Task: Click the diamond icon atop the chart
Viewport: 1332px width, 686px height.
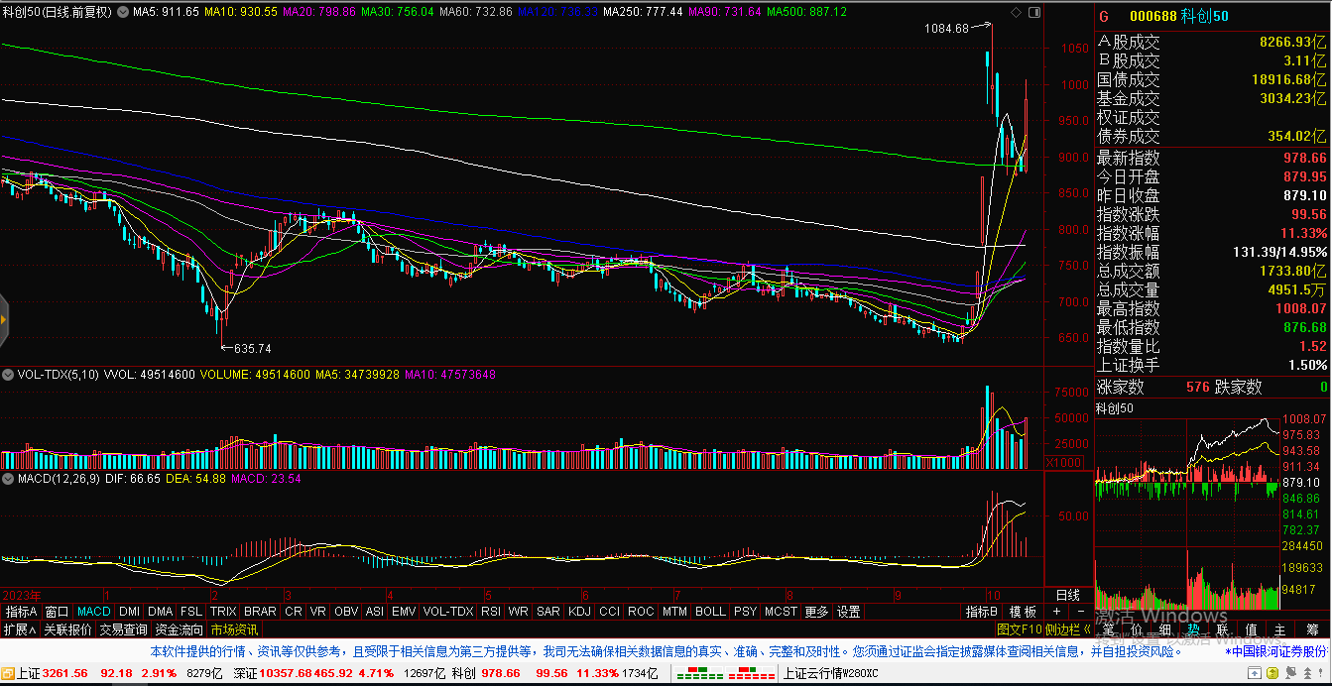Action: (1015, 12)
